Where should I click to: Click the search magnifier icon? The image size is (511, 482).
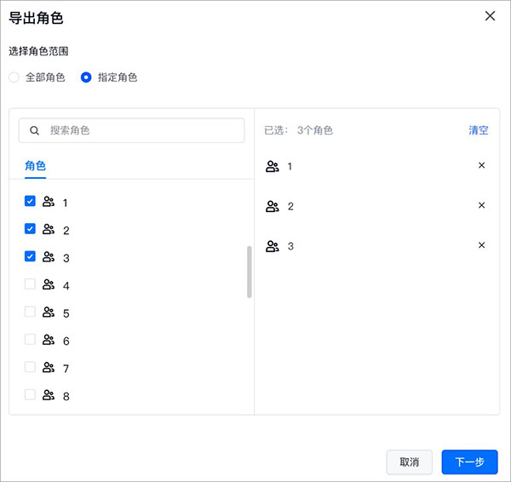click(x=35, y=130)
